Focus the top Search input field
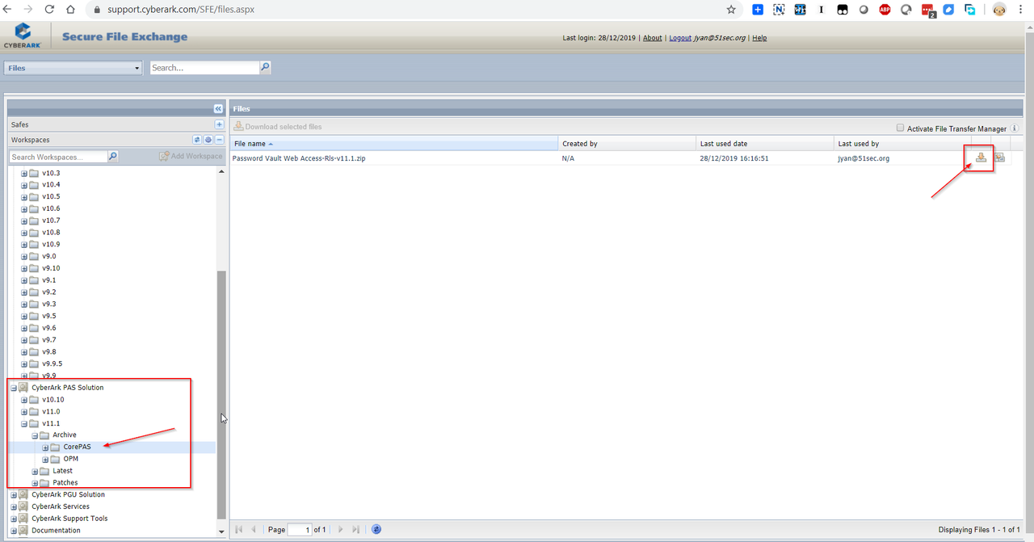 204,68
